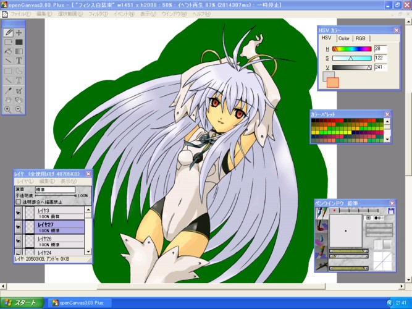Toggle visibility eye of layer レイヤ24
Image resolution: width=412 pixels, height=309 pixels.
18,252
